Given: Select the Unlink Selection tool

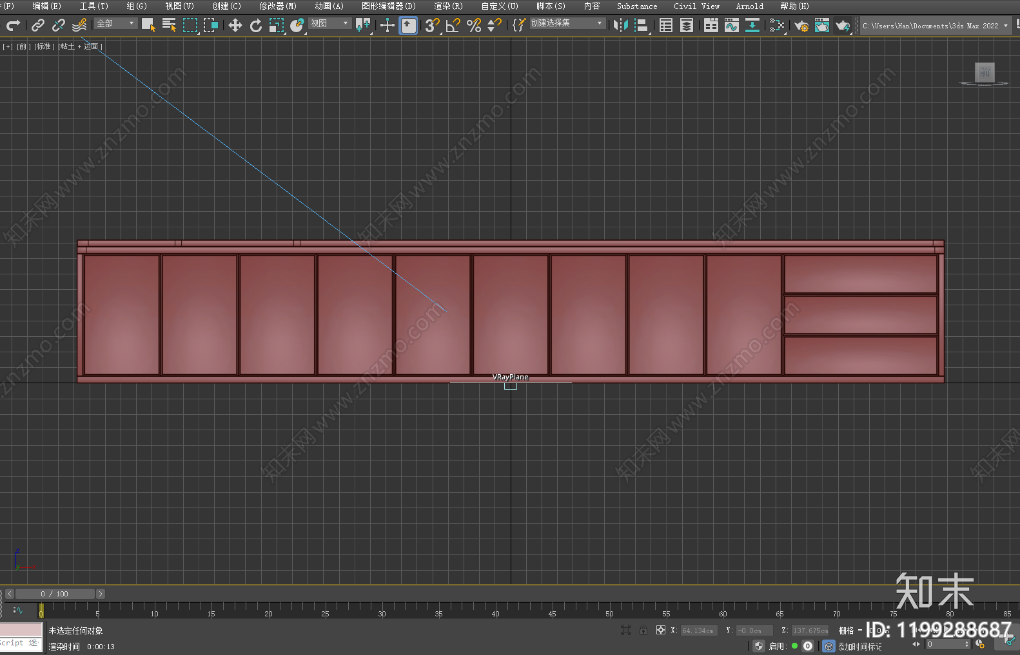Looking at the screenshot, I should pyautogui.click(x=59, y=25).
